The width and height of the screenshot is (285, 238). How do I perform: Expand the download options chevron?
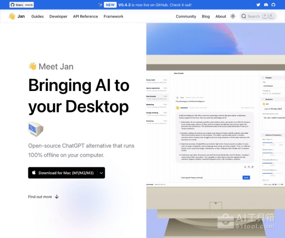pyautogui.click(x=101, y=173)
